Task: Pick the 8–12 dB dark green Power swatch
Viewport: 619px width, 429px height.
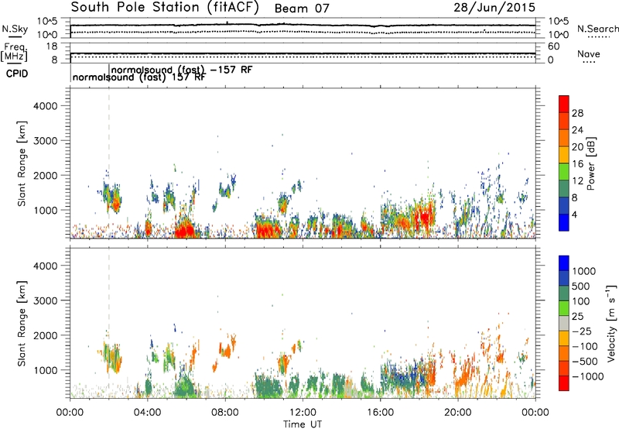Action: [x=564, y=189]
